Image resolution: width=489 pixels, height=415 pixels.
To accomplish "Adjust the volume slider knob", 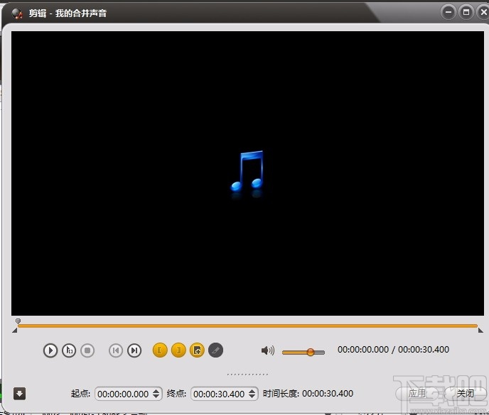I will coord(311,352).
